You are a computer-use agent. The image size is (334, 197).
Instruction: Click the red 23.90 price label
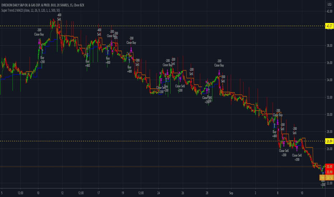329,172
